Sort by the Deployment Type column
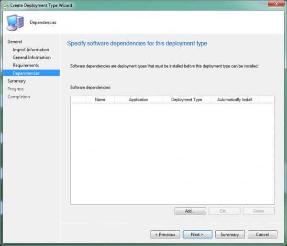287x246 pixels. click(x=187, y=100)
